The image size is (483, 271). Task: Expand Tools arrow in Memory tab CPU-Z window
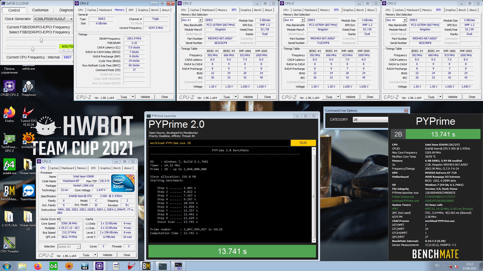pyautogui.click(x=133, y=97)
